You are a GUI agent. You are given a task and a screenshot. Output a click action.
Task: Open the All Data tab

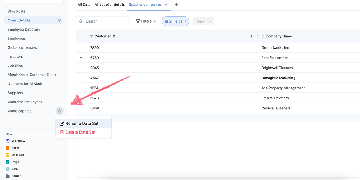pyautogui.click(x=84, y=5)
